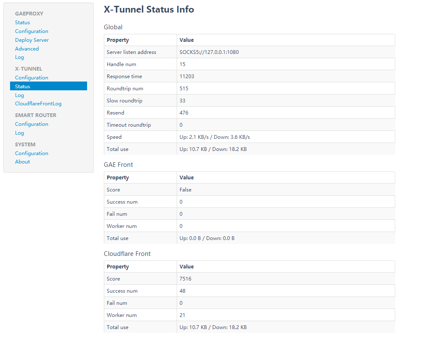The image size is (427, 337).
Task: Open X-TUNNEL Configuration
Action: (x=31, y=77)
